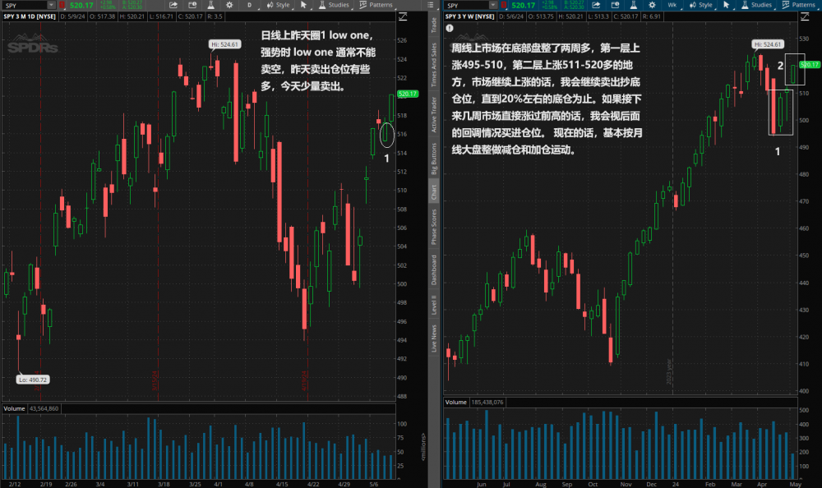Open the Big Buttons sidebar tab
The height and width of the screenshot is (488, 822).
tap(433, 159)
